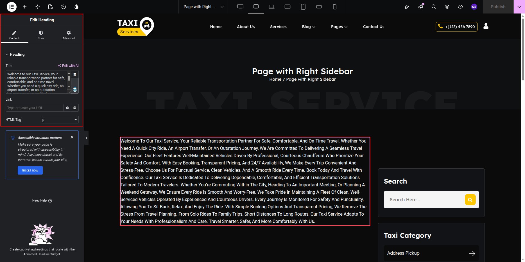The height and width of the screenshot is (262, 525).
Task: Collapse the Heading section
Action: 15,55
